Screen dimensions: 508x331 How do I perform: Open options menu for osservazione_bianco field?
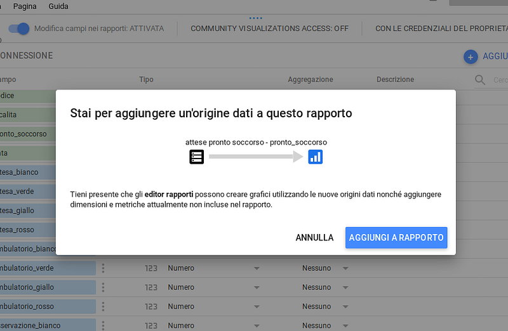103,325
